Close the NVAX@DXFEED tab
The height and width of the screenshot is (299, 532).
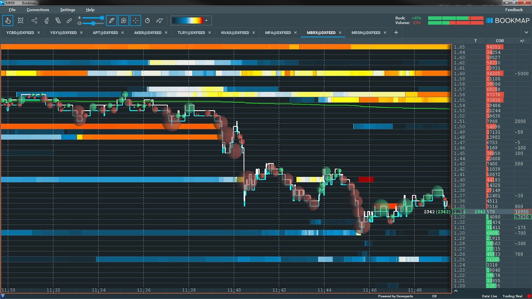click(254, 33)
